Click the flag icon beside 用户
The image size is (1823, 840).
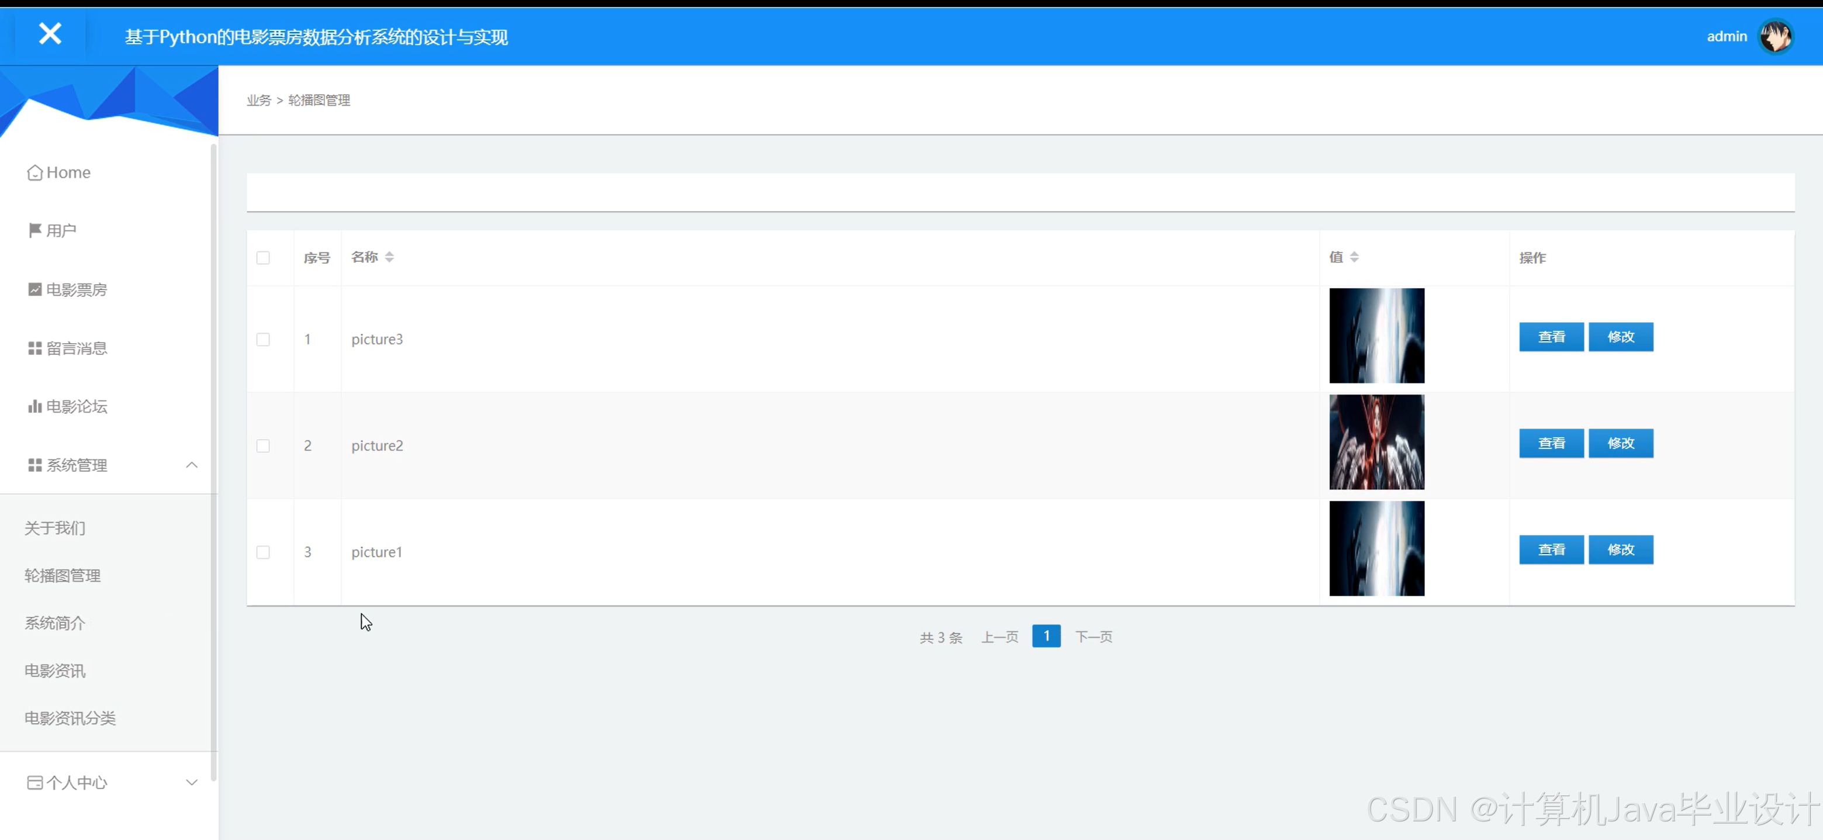34,231
